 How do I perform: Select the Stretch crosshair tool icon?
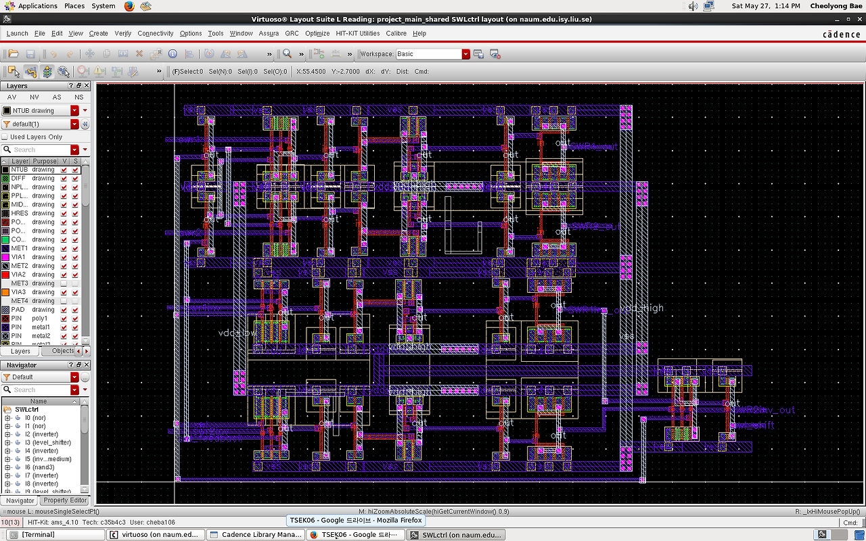[x=124, y=53]
